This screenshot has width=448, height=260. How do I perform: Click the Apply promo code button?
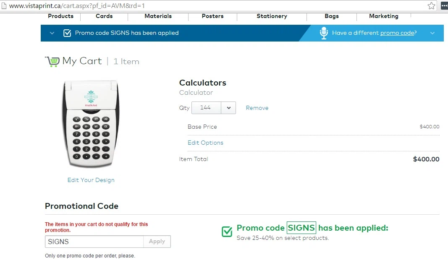(x=157, y=242)
